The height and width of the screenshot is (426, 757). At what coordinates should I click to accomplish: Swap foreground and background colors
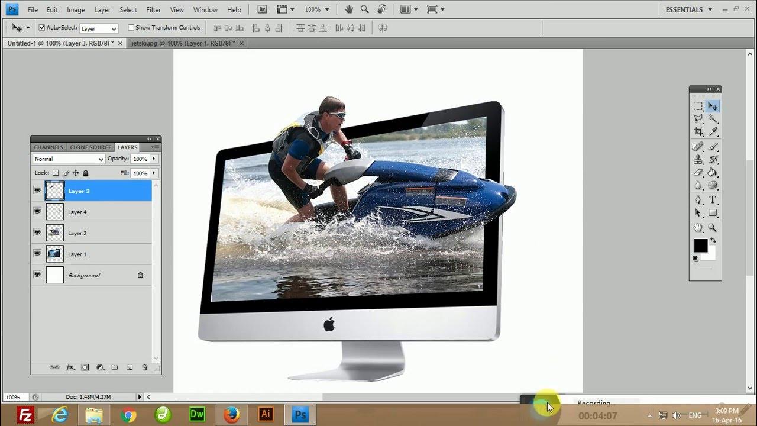713,240
